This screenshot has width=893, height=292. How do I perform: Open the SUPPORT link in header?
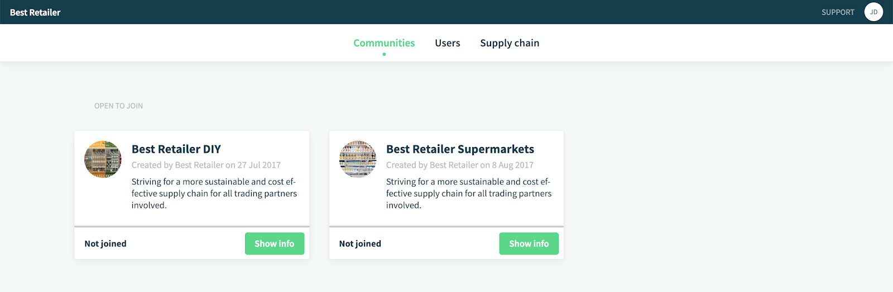[x=838, y=12]
